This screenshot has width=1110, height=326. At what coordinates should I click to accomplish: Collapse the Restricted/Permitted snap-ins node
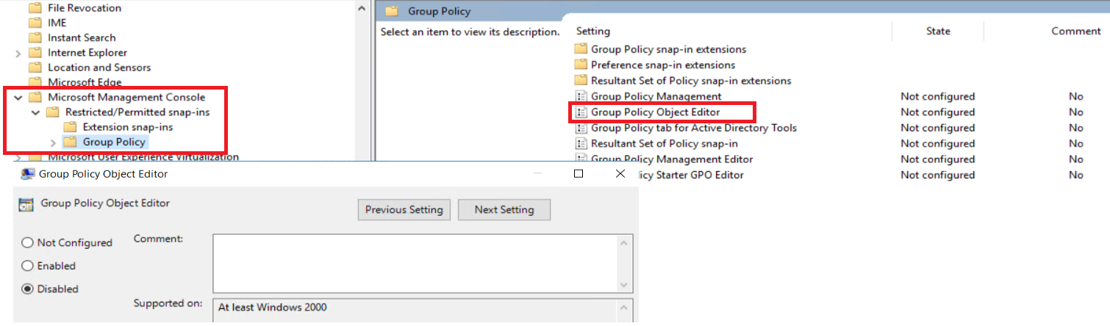click(35, 112)
